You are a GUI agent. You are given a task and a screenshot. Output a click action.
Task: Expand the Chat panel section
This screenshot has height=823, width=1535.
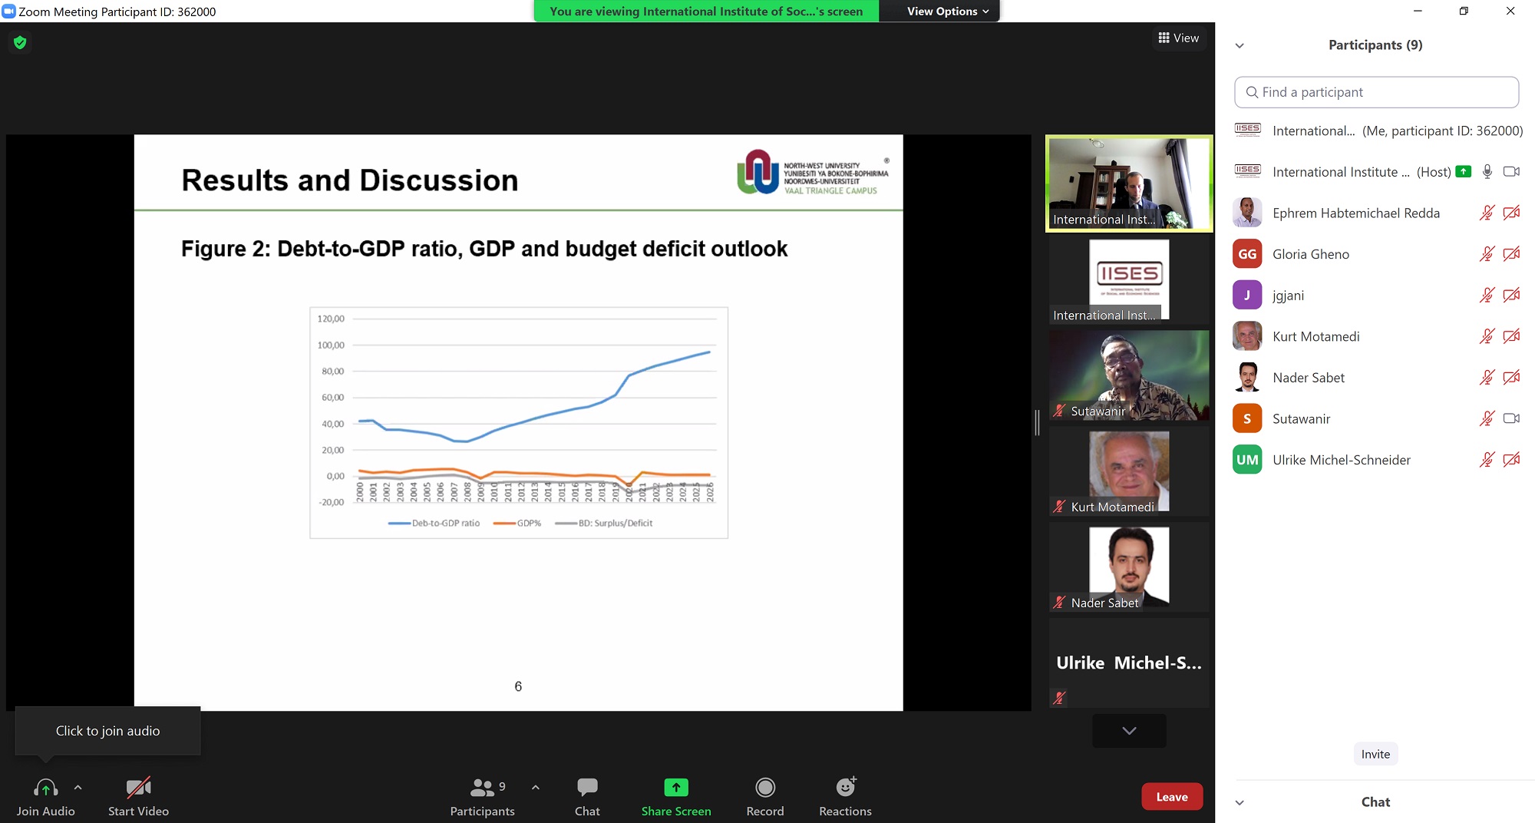1240,802
